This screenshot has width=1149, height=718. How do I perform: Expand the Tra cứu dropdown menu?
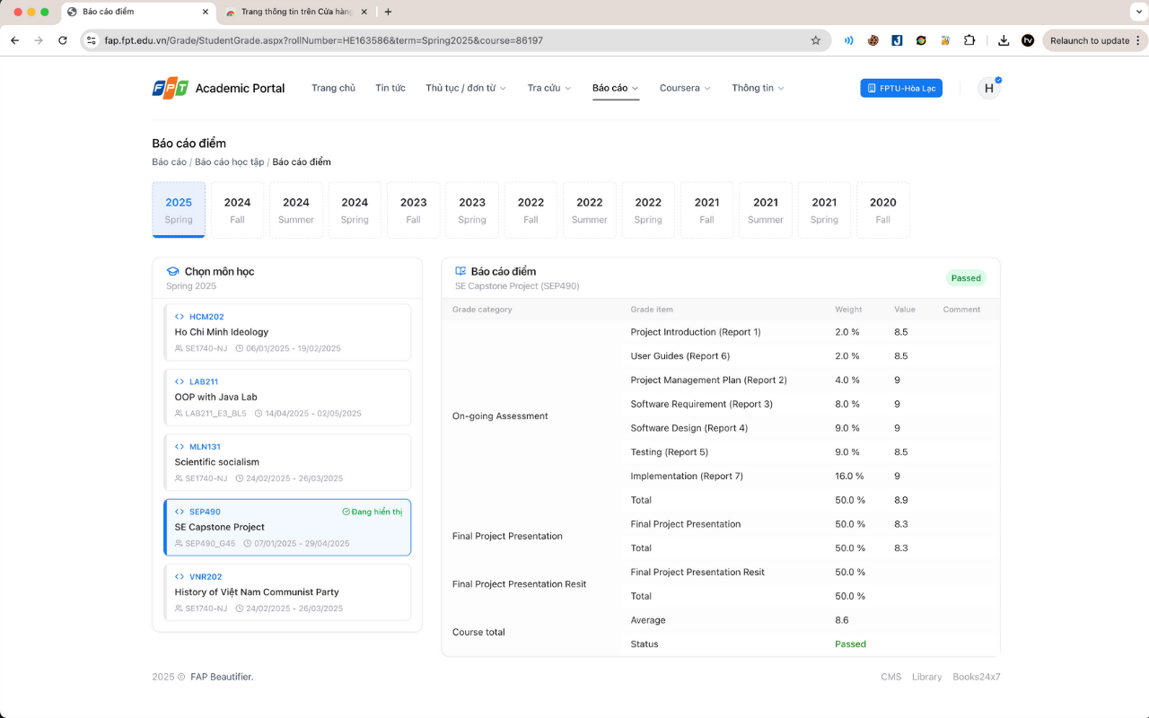[x=549, y=88]
